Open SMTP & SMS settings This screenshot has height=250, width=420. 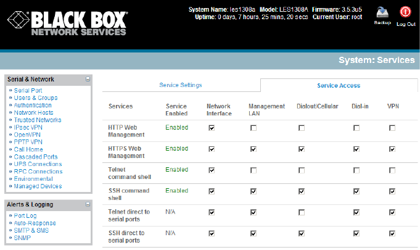pos(32,230)
